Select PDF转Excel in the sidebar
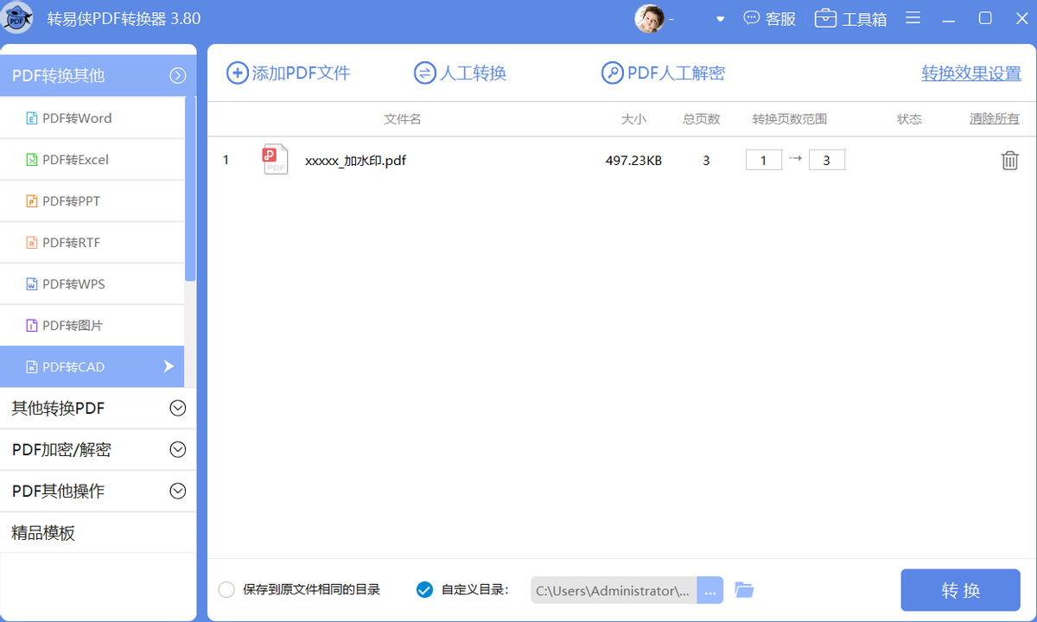1037x622 pixels. pyautogui.click(x=92, y=160)
